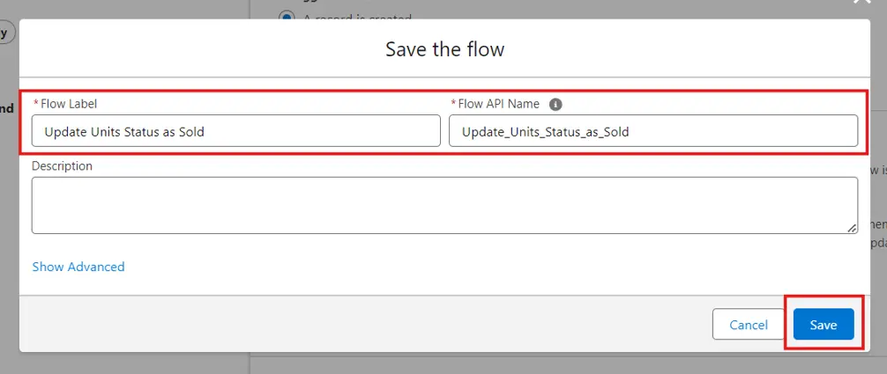The height and width of the screenshot is (374, 887).
Task: Cancel saving the flow
Action: (748, 325)
